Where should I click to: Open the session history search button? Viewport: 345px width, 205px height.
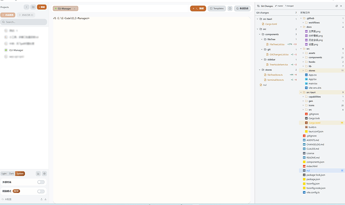click(x=242, y=8)
